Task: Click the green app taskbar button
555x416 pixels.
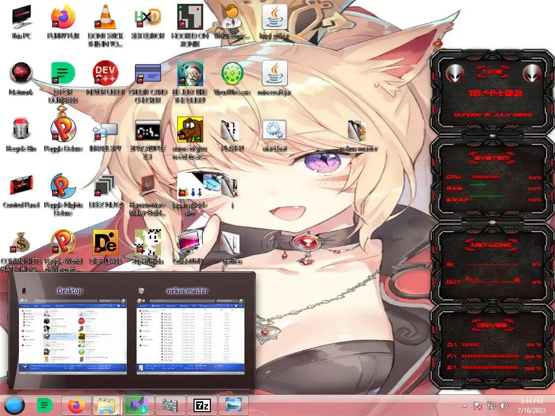Action: coord(44,405)
